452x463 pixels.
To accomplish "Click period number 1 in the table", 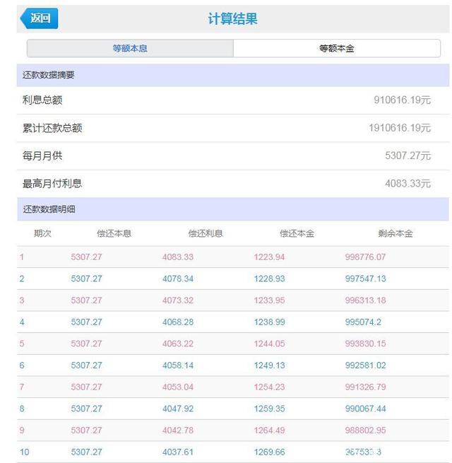I will [x=22, y=257].
